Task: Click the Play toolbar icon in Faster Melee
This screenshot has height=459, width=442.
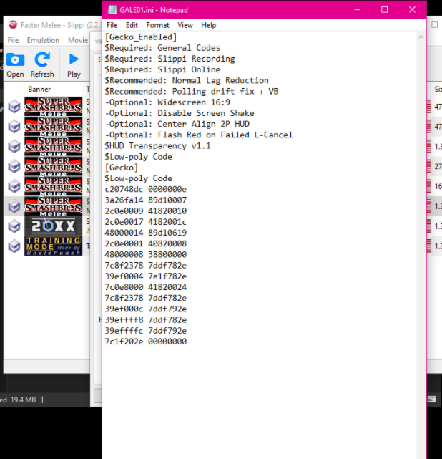Action: [74, 65]
